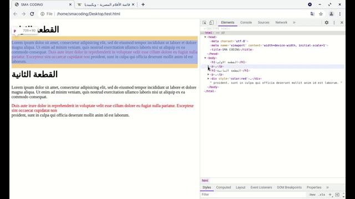
Task: Minimize the Chrome window
Action: 319,4
